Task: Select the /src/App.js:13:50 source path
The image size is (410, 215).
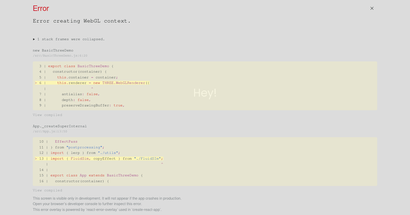Action: (50, 131)
